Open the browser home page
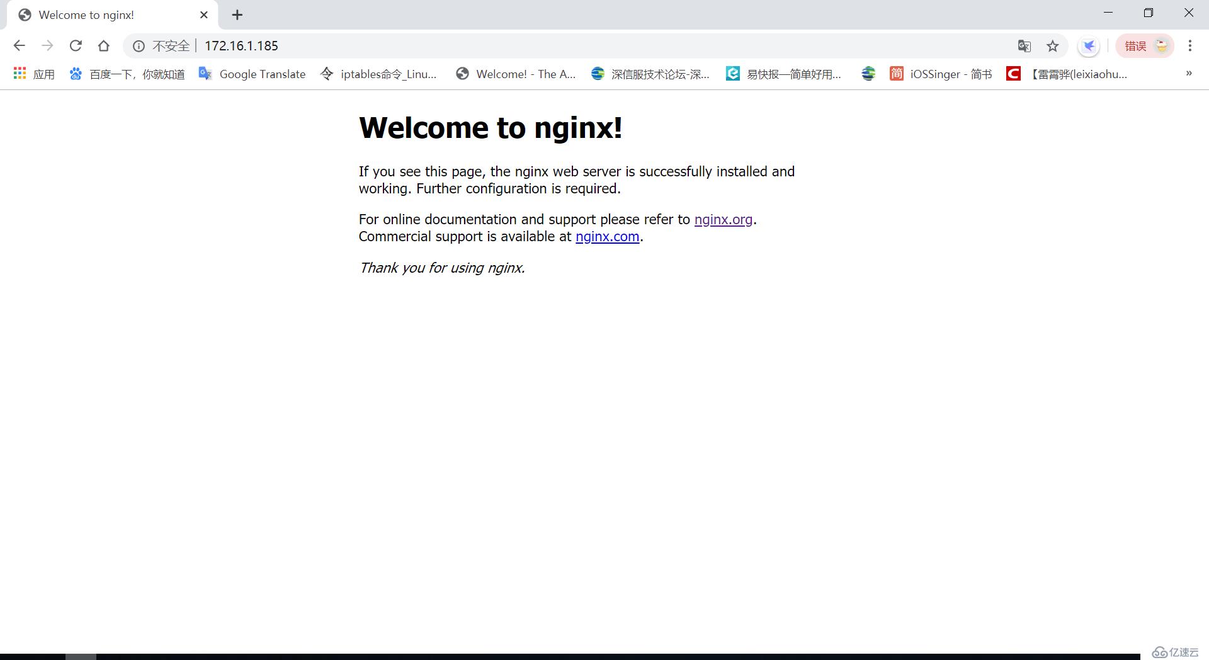 pos(104,46)
